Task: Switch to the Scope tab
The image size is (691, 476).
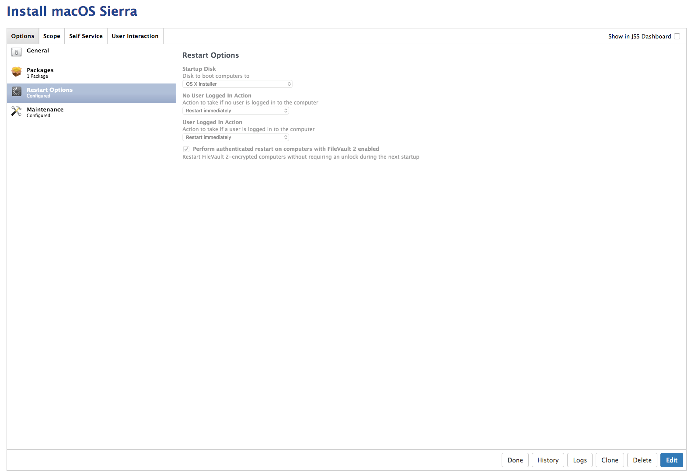Action: pos(52,36)
